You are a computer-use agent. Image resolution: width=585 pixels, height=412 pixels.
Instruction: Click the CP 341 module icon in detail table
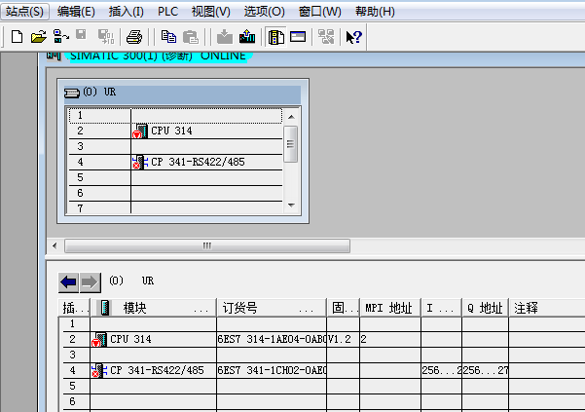99,370
